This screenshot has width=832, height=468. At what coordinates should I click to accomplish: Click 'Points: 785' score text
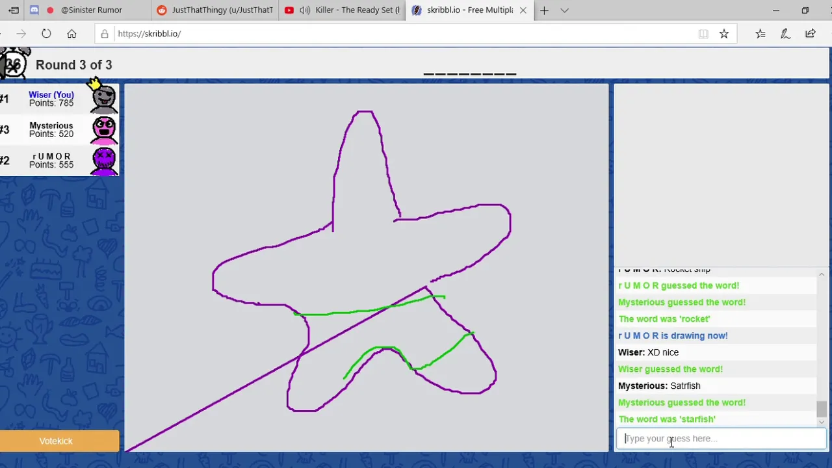point(51,103)
